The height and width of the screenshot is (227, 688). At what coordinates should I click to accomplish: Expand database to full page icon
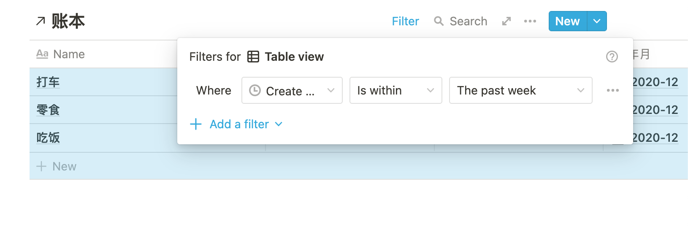point(507,21)
